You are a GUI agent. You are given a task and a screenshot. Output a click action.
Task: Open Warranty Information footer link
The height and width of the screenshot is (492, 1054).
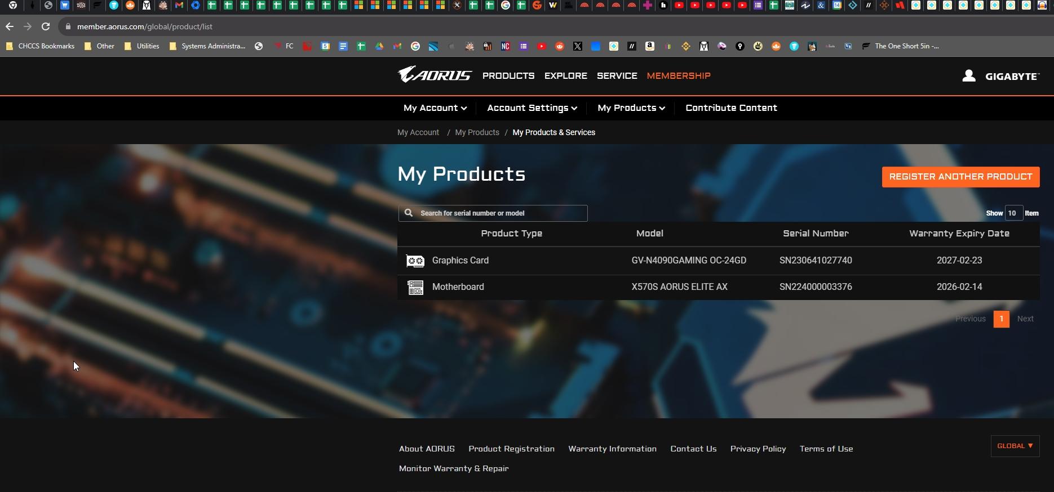tap(612, 449)
